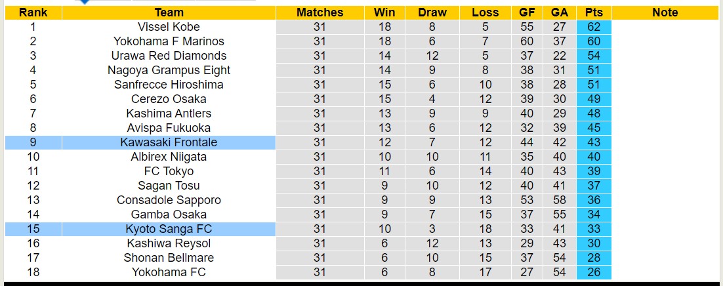This screenshot has width=723, height=286.
Task: Select the Consadole Sapporo team name
Action: point(169,200)
